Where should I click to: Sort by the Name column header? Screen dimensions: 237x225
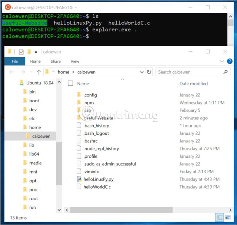click(83, 84)
